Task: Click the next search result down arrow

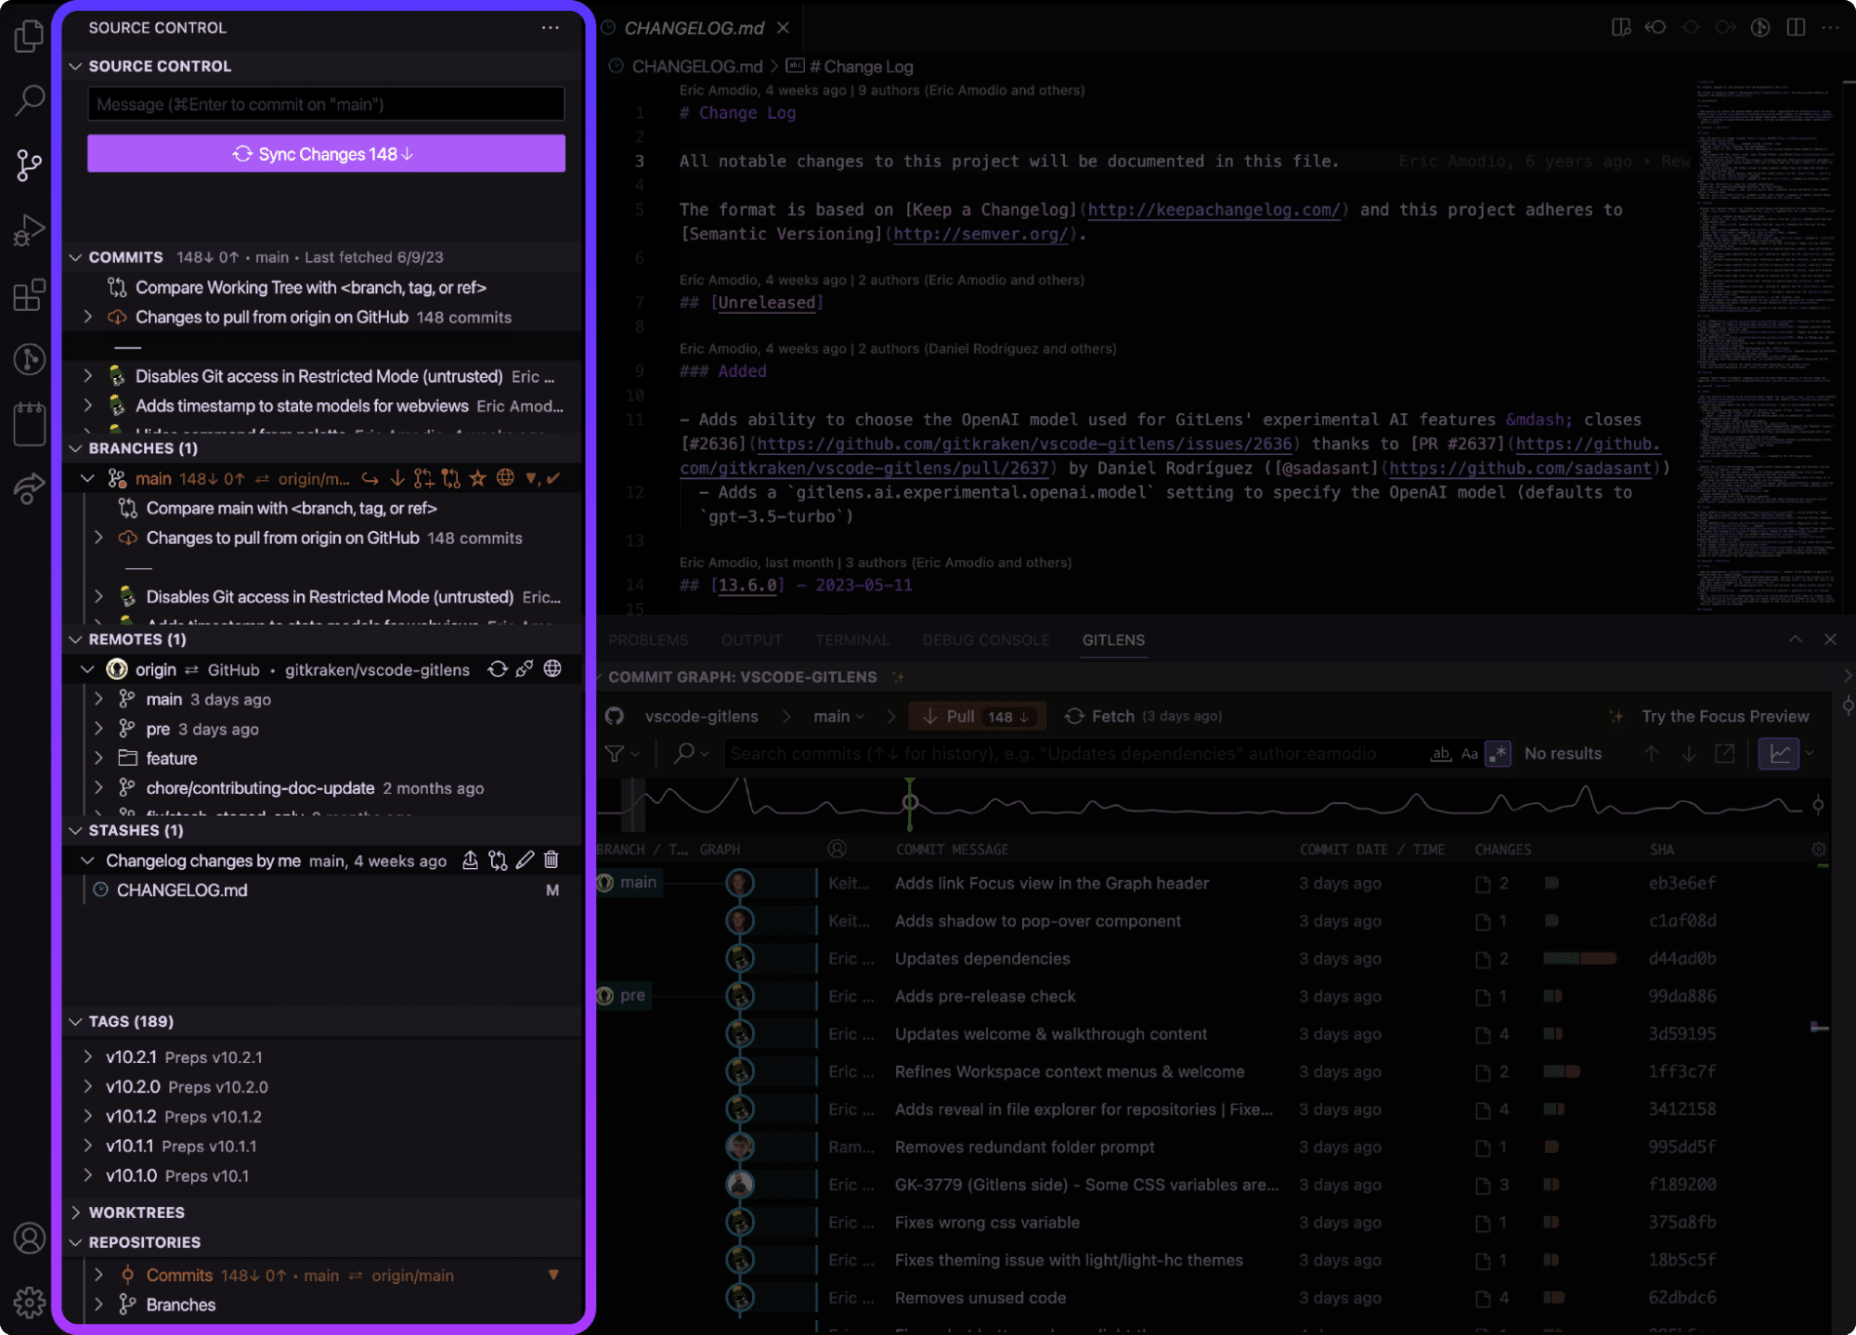Action: click(1689, 754)
